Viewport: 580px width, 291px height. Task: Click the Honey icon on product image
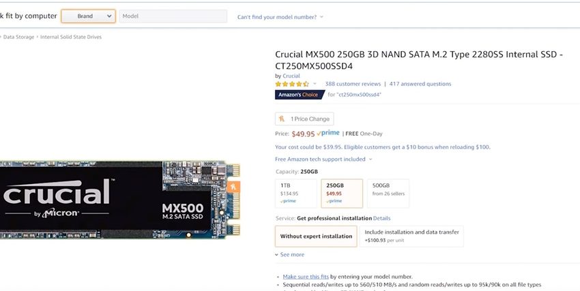coord(233,185)
